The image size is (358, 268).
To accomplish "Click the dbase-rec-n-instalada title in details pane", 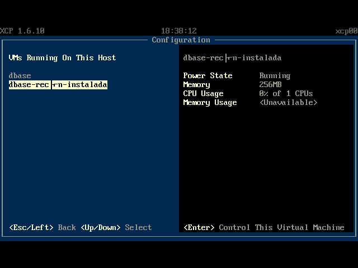I will pyautogui.click(x=232, y=58).
